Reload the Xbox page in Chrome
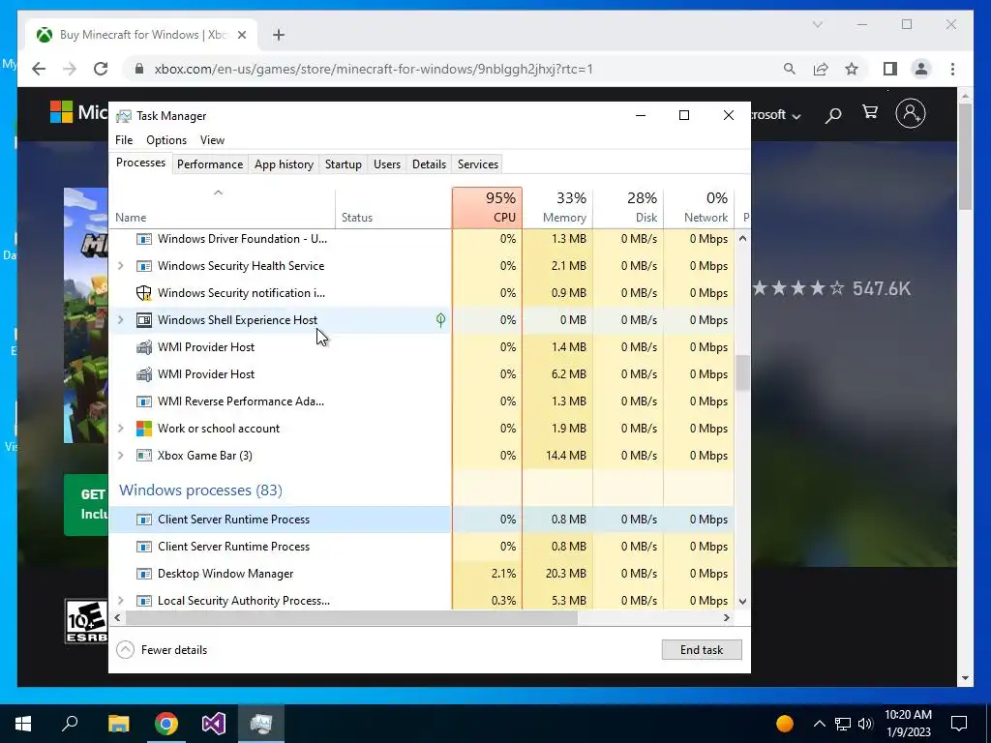The width and height of the screenshot is (991, 743). (x=101, y=69)
